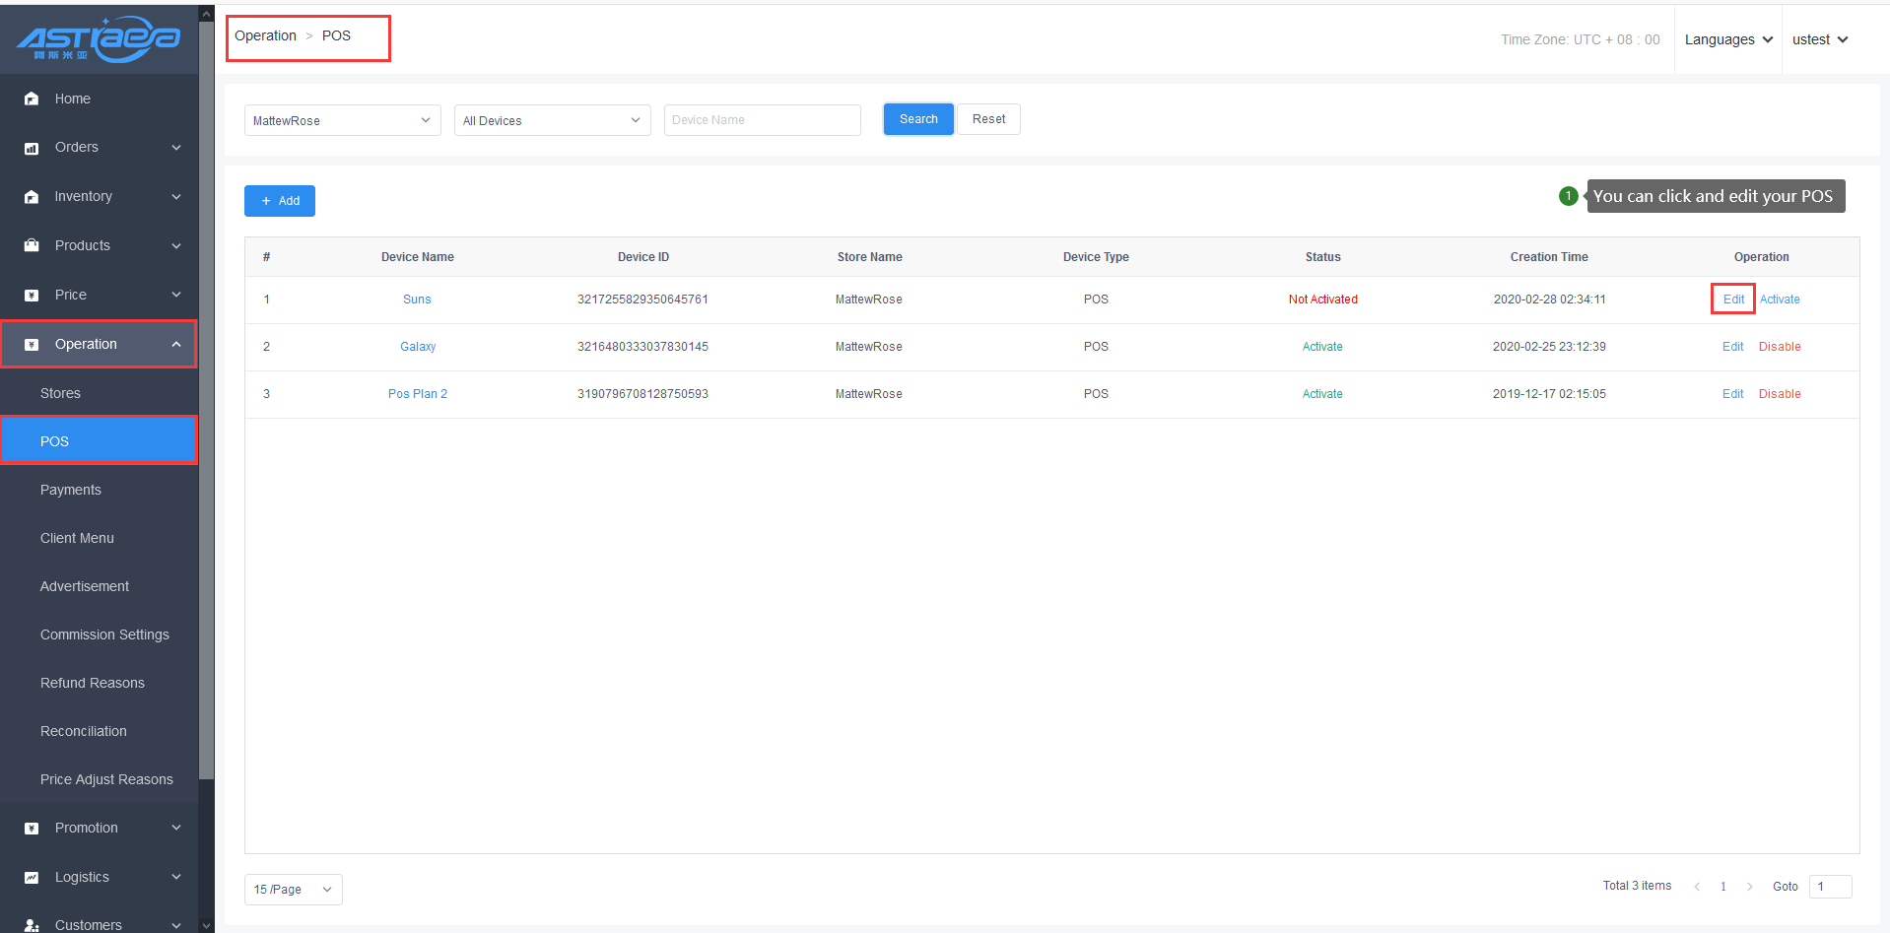Open the 15 /Page size selector
Viewport: 1890px width, 933px height.
293,890
